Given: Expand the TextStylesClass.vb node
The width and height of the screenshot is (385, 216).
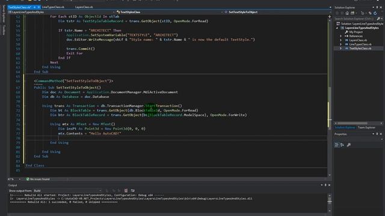Looking at the screenshot, I should [341, 49].
